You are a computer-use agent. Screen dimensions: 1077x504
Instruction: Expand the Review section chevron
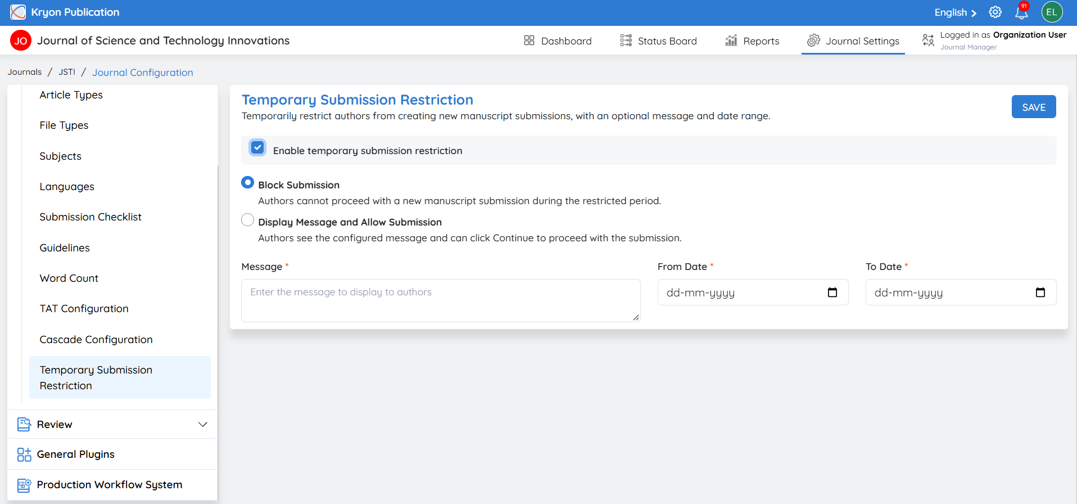click(203, 424)
